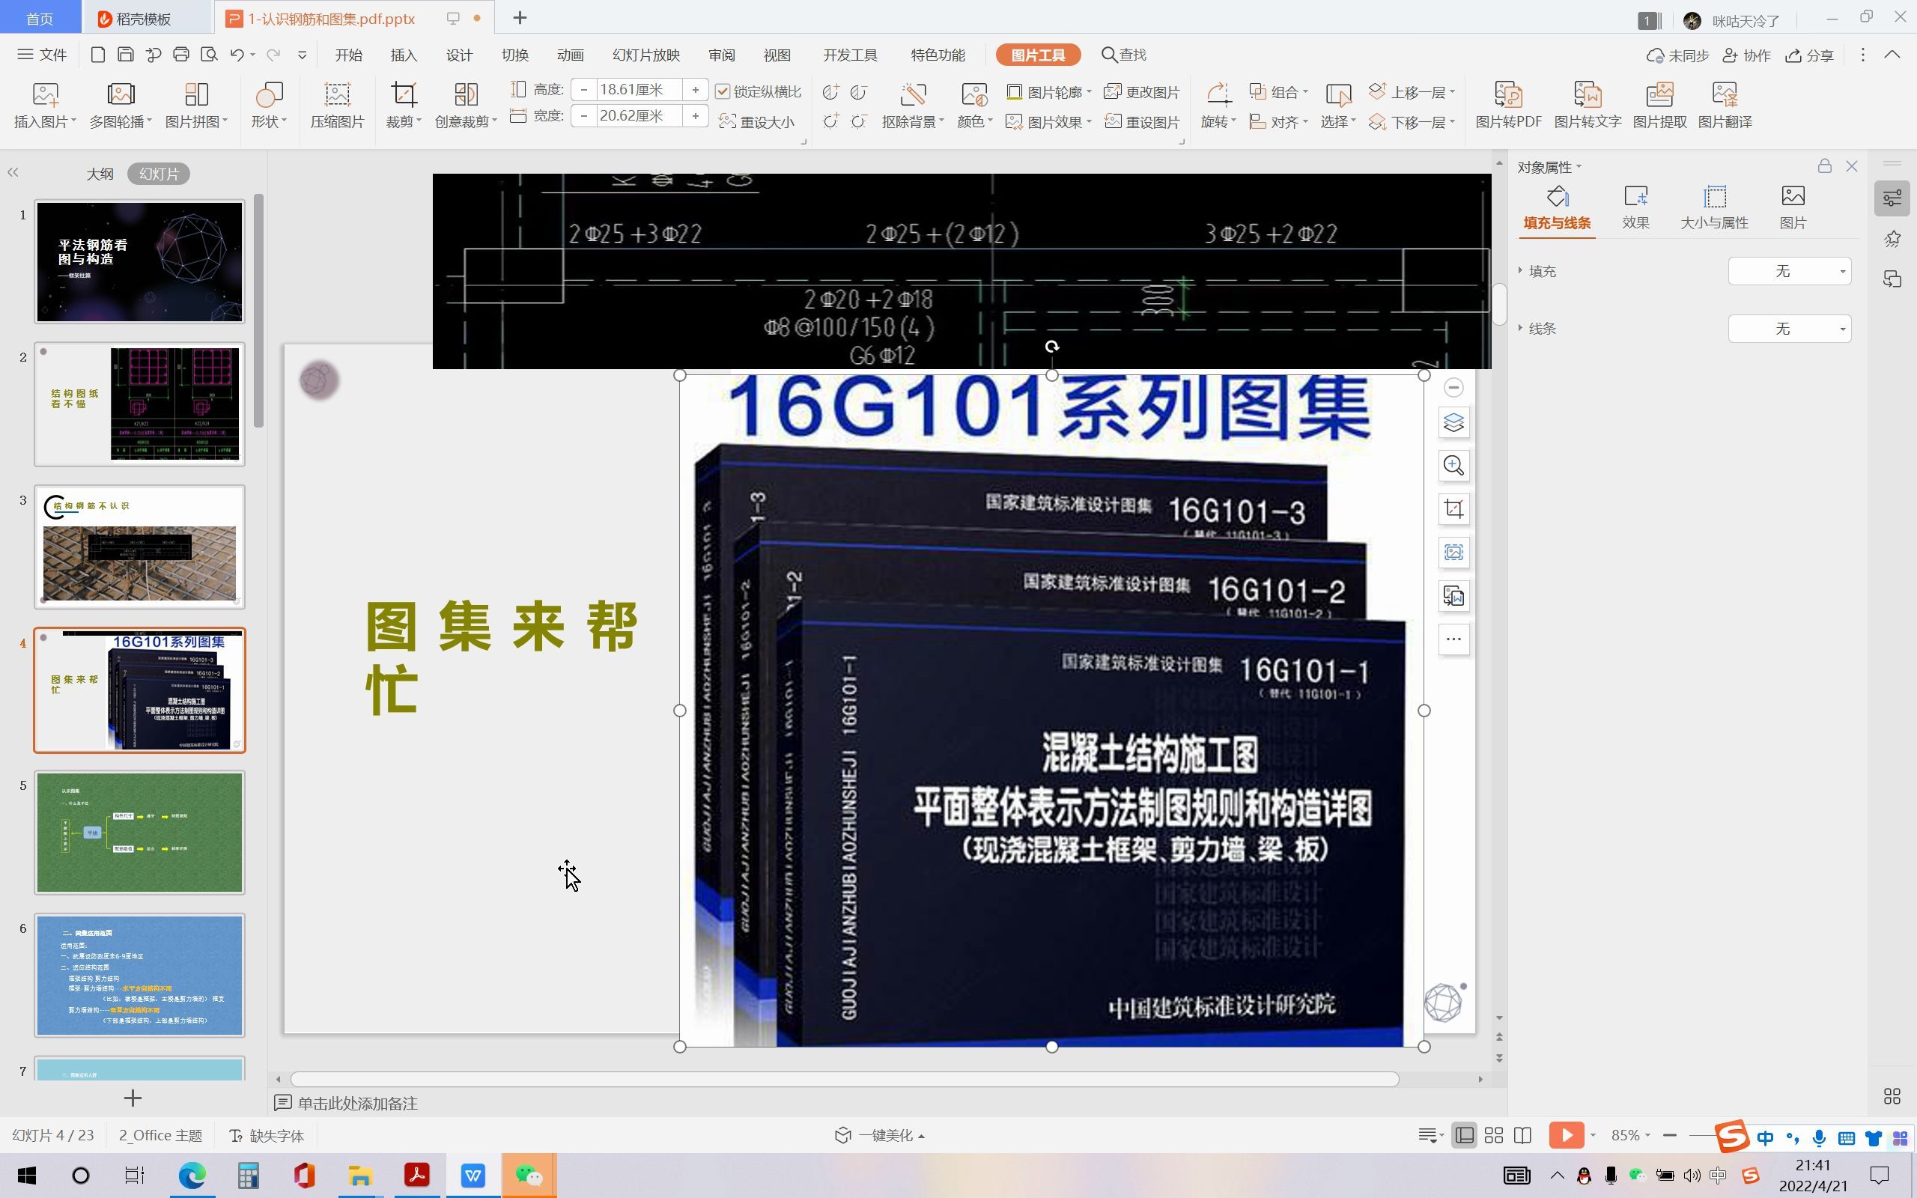Open Remove Background (抠除背景) tool
This screenshot has height=1198, width=1917.
pyautogui.click(x=913, y=105)
